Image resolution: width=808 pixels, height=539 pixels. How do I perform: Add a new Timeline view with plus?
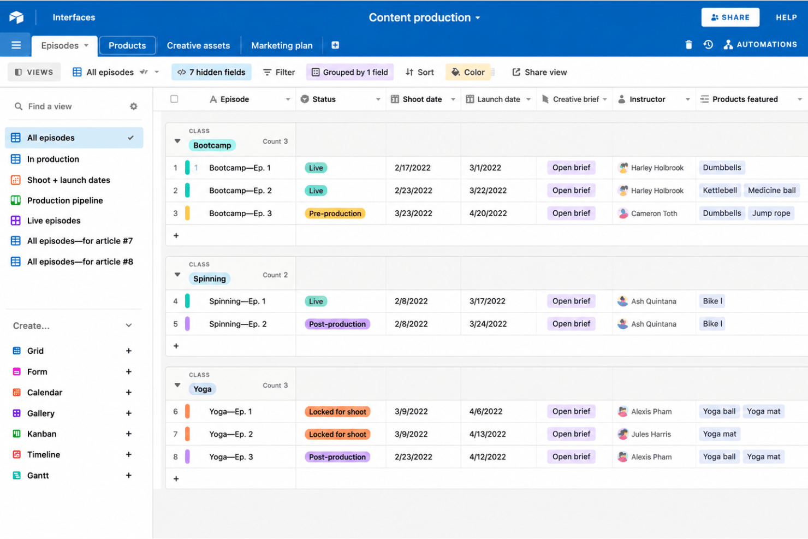pos(129,454)
